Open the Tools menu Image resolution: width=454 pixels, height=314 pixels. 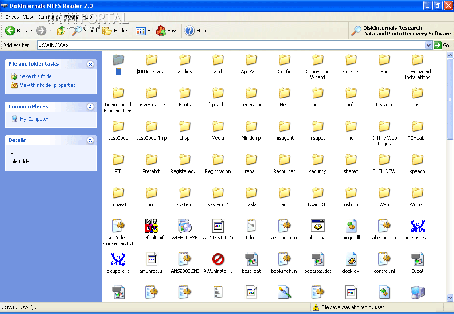[x=71, y=17]
